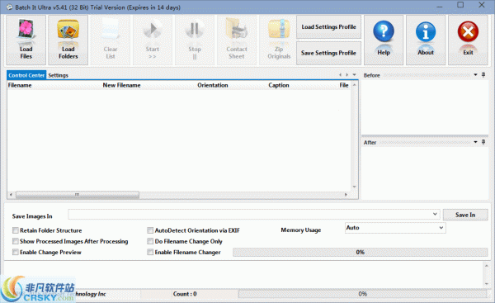Open the Load Folders tool
This screenshot has height=303, width=495.
click(x=68, y=40)
